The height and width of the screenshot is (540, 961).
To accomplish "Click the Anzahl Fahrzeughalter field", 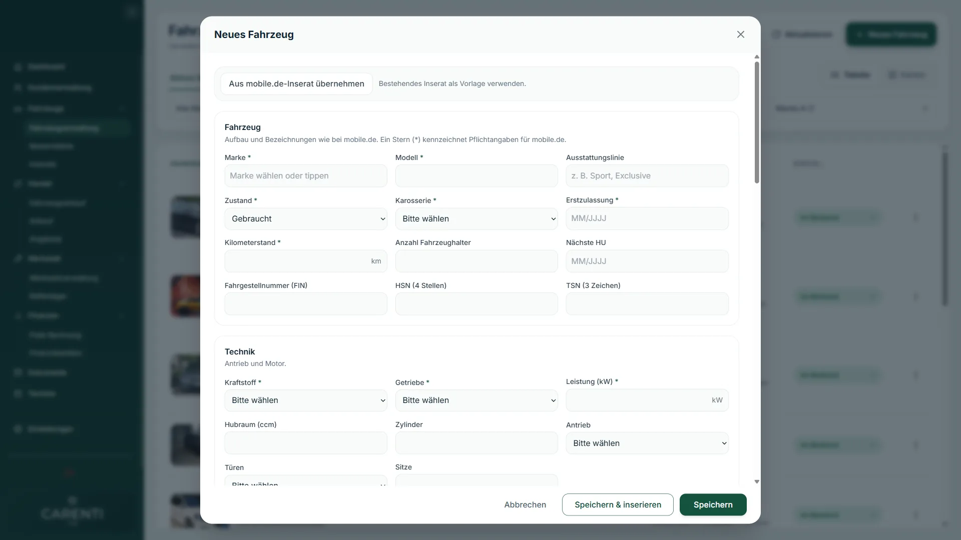I will pyautogui.click(x=476, y=261).
